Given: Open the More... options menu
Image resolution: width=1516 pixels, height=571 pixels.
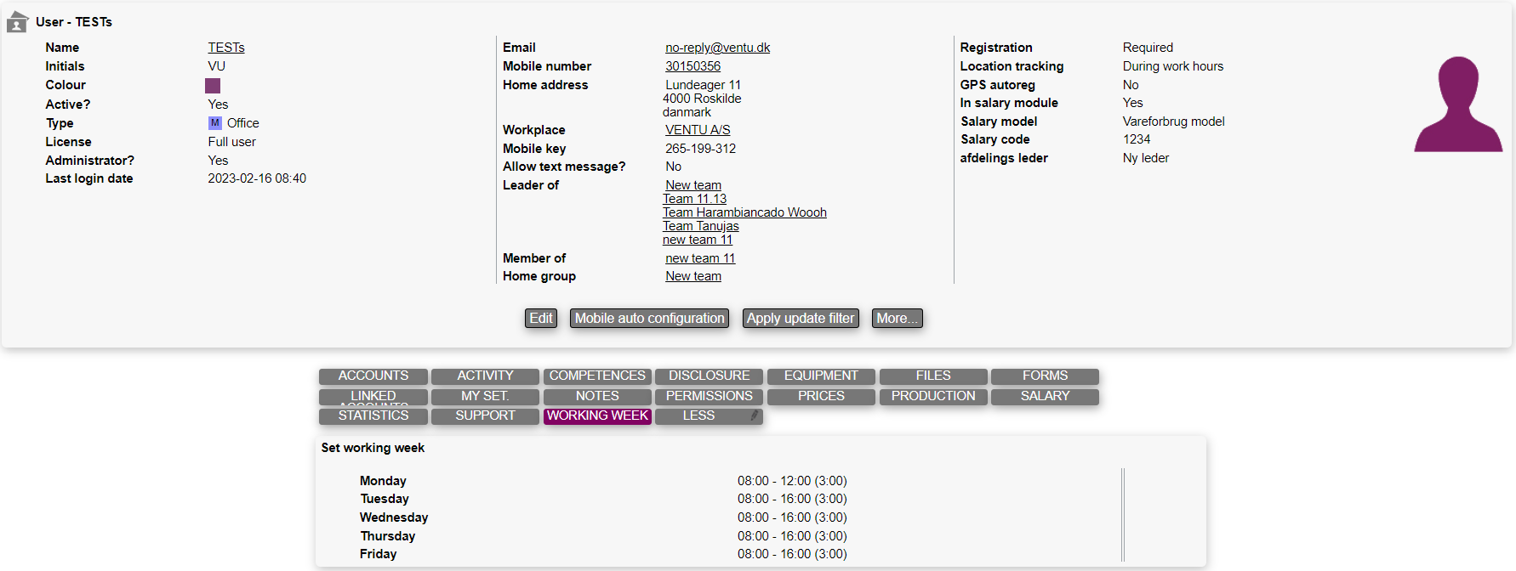Looking at the screenshot, I should tap(897, 318).
